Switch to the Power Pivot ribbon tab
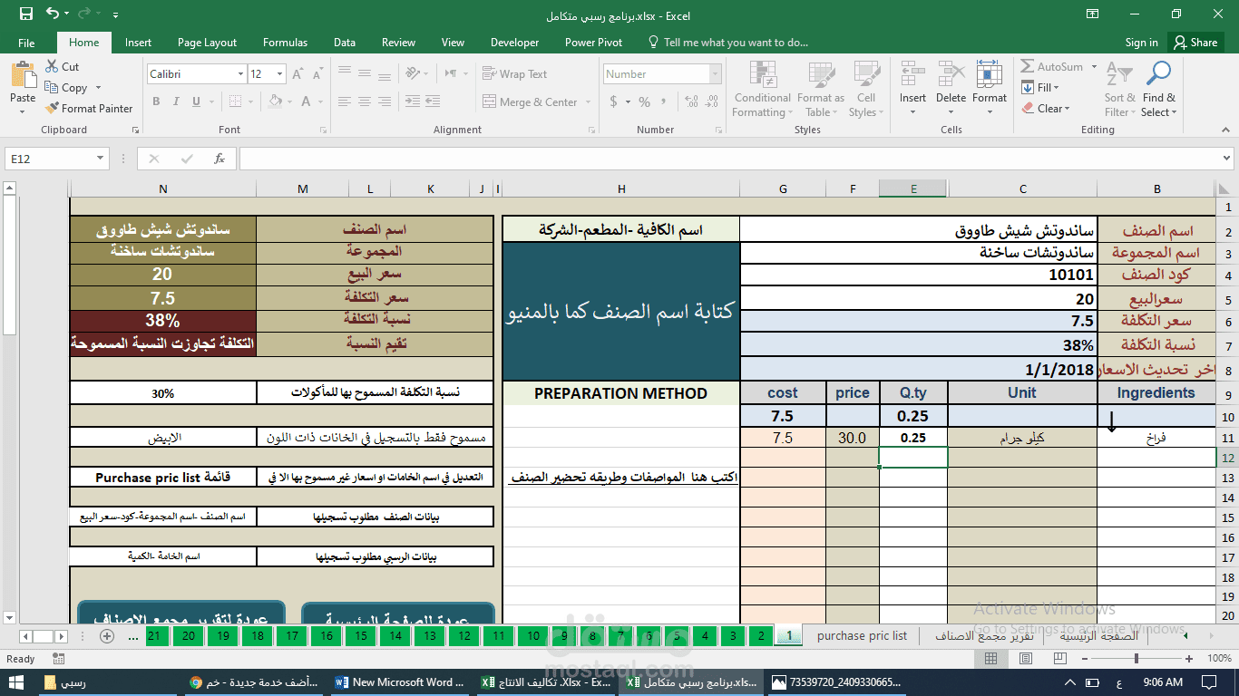This screenshot has width=1239, height=696. (x=593, y=43)
